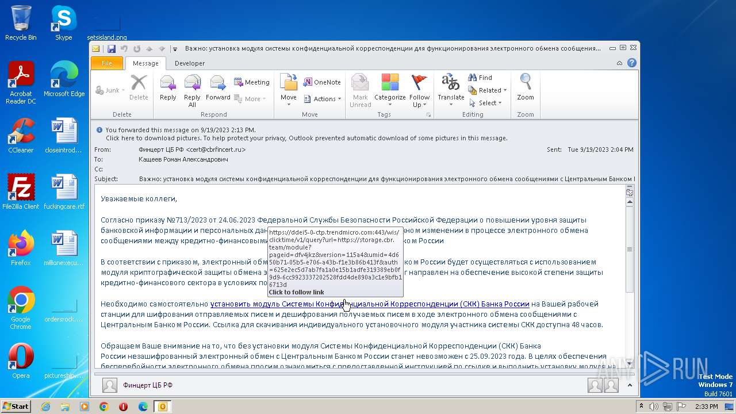
Task: Click the message body scrollbar up arrow
Action: (x=630, y=202)
